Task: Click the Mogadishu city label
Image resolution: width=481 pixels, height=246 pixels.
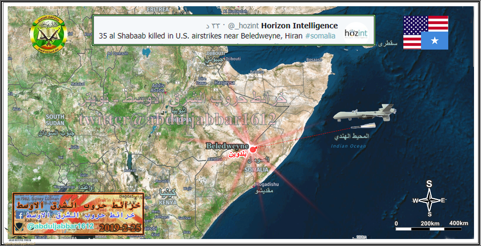Action: [267, 184]
